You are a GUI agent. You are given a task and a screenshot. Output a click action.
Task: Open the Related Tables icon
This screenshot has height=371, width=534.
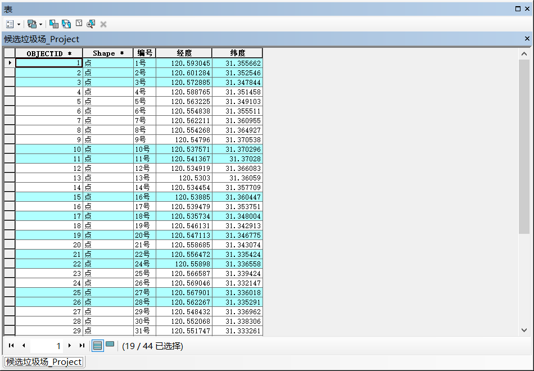[x=32, y=24]
